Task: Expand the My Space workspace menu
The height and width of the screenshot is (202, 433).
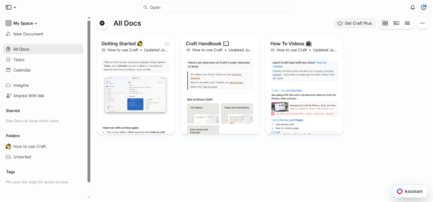Action: pyautogui.click(x=25, y=23)
